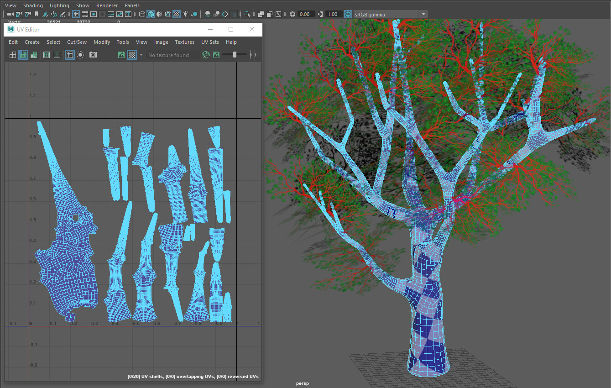
Task: Toggle the UV grid display button
Action: click(69, 55)
